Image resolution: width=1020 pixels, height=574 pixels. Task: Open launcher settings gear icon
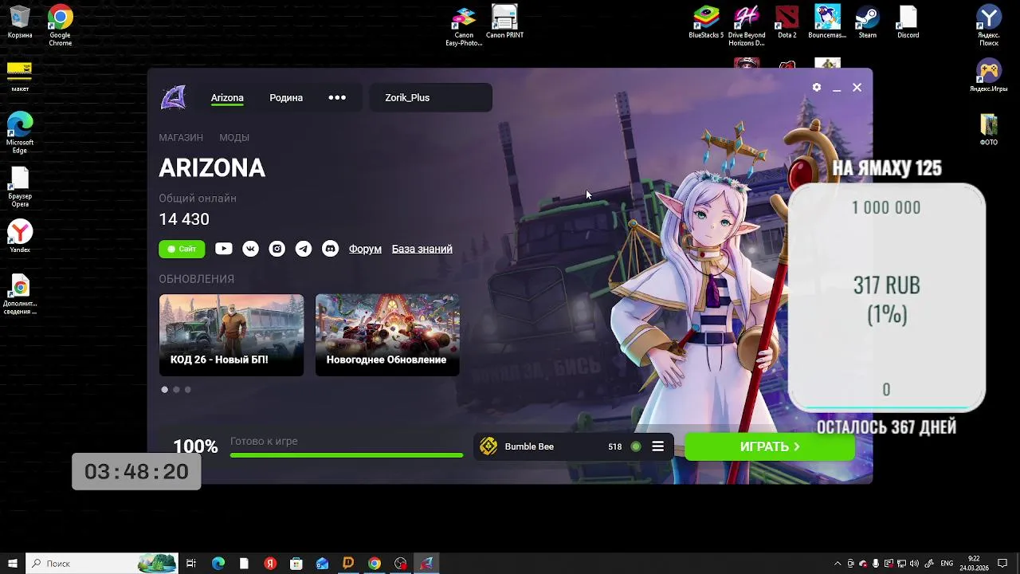pyautogui.click(x=817, y=88)
